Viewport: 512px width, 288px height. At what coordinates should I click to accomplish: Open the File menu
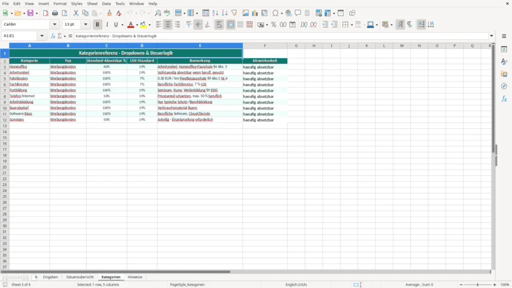[5, 3]
